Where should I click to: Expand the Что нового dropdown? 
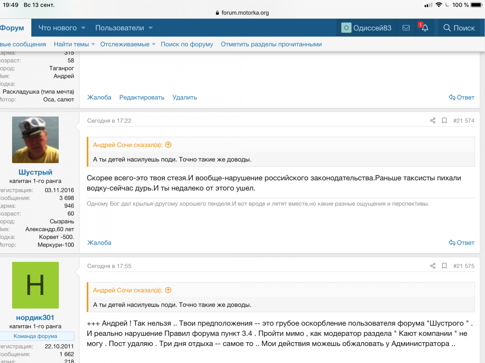(83, 28)
